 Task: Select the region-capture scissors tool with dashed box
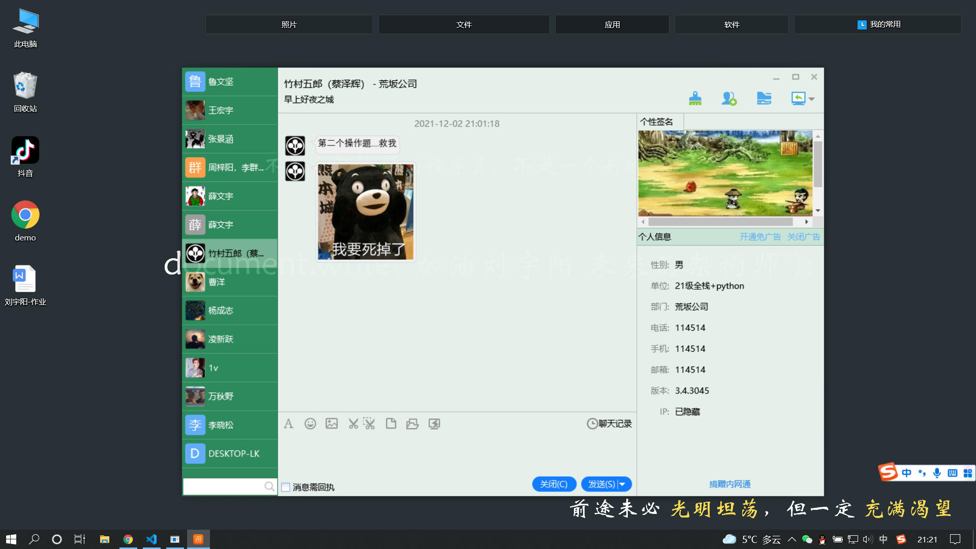click(x=369, y=423)
